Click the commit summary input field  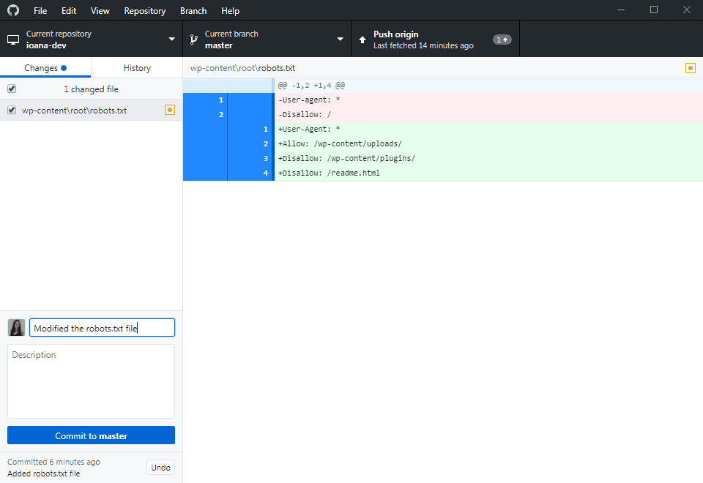coord(102,328)
